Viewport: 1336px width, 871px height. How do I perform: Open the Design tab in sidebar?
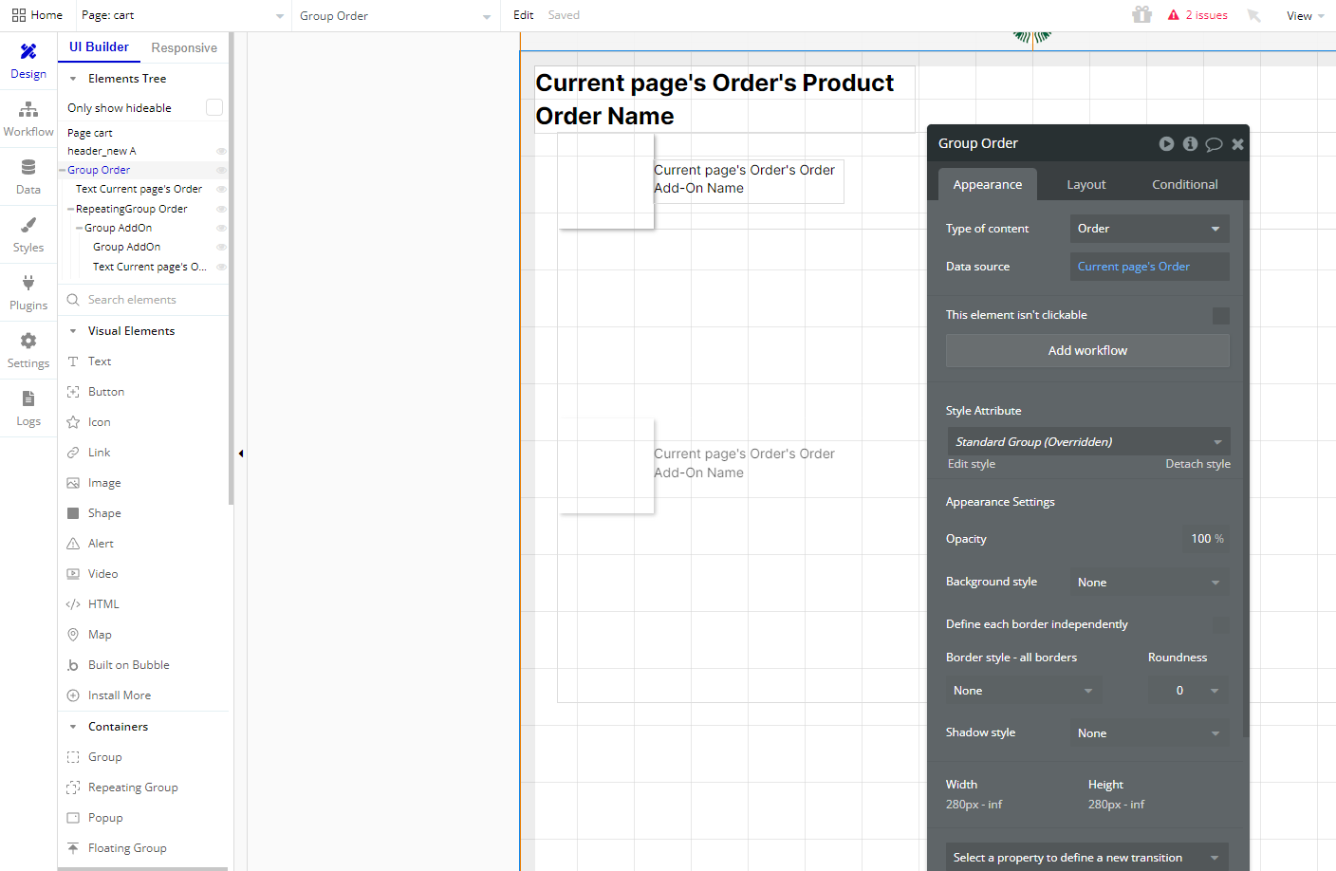28,61
